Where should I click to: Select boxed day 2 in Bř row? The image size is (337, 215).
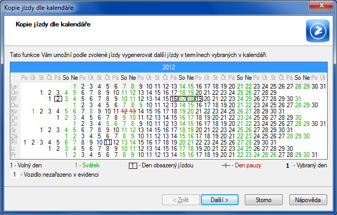(x=58, y=99)
